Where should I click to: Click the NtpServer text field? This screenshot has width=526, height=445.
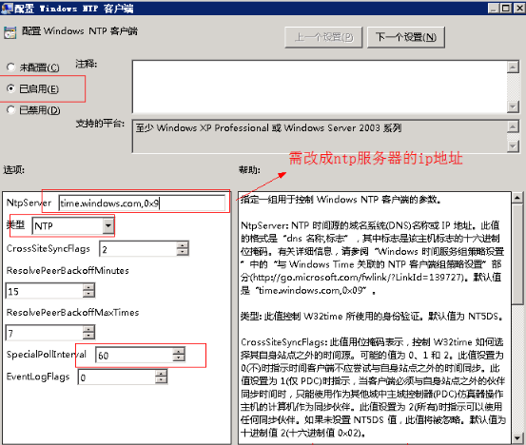click(x=142, y=203)
